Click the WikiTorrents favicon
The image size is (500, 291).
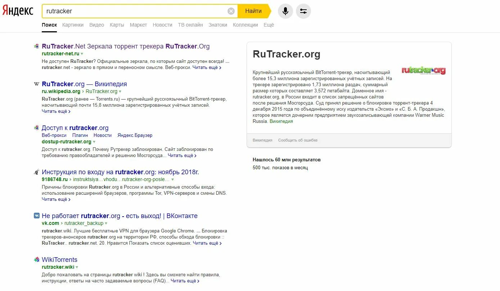pos(37,260)
